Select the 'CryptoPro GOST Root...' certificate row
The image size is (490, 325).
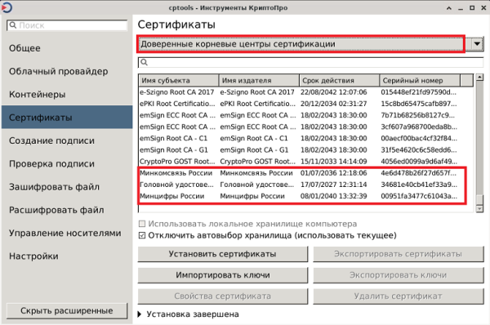tap(306, 162)
